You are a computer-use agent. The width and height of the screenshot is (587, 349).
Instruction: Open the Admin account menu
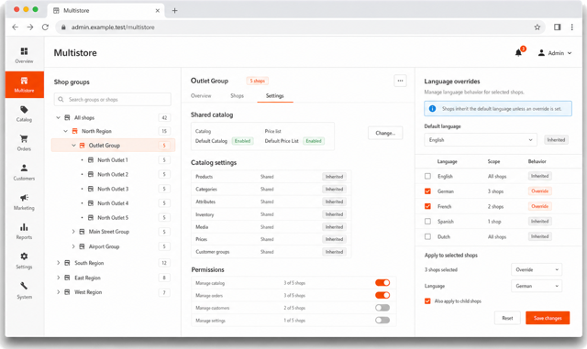tap(555, 53)
